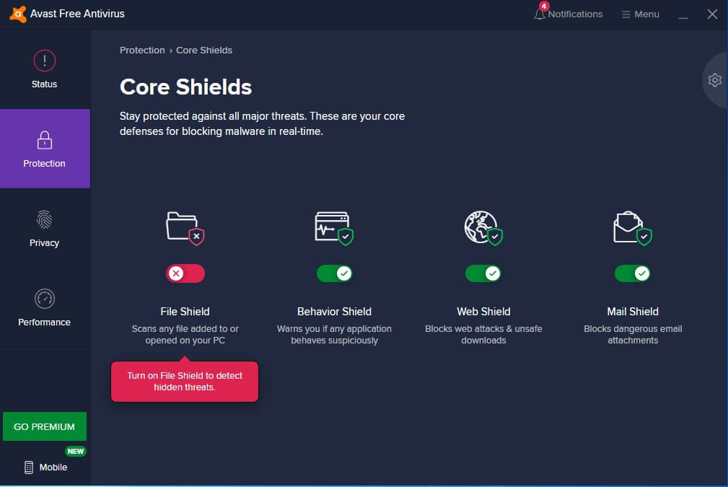Click the Protection breadcrumb link
728x487 pixels.
142,50
